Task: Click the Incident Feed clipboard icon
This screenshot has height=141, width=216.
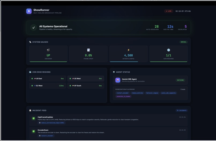Action: pyautogui.click(x=30, y=110)
